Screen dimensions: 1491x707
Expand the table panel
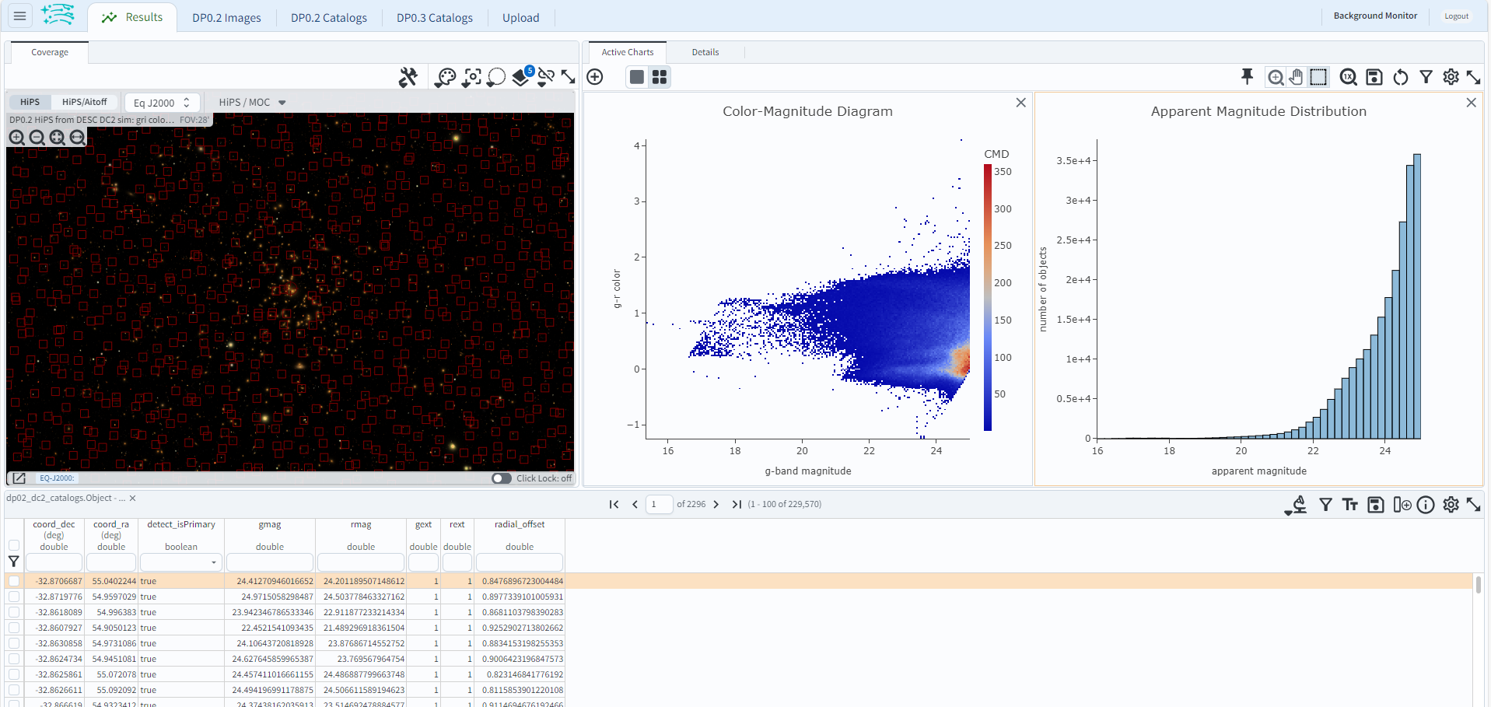click(x=1473, y=505)
